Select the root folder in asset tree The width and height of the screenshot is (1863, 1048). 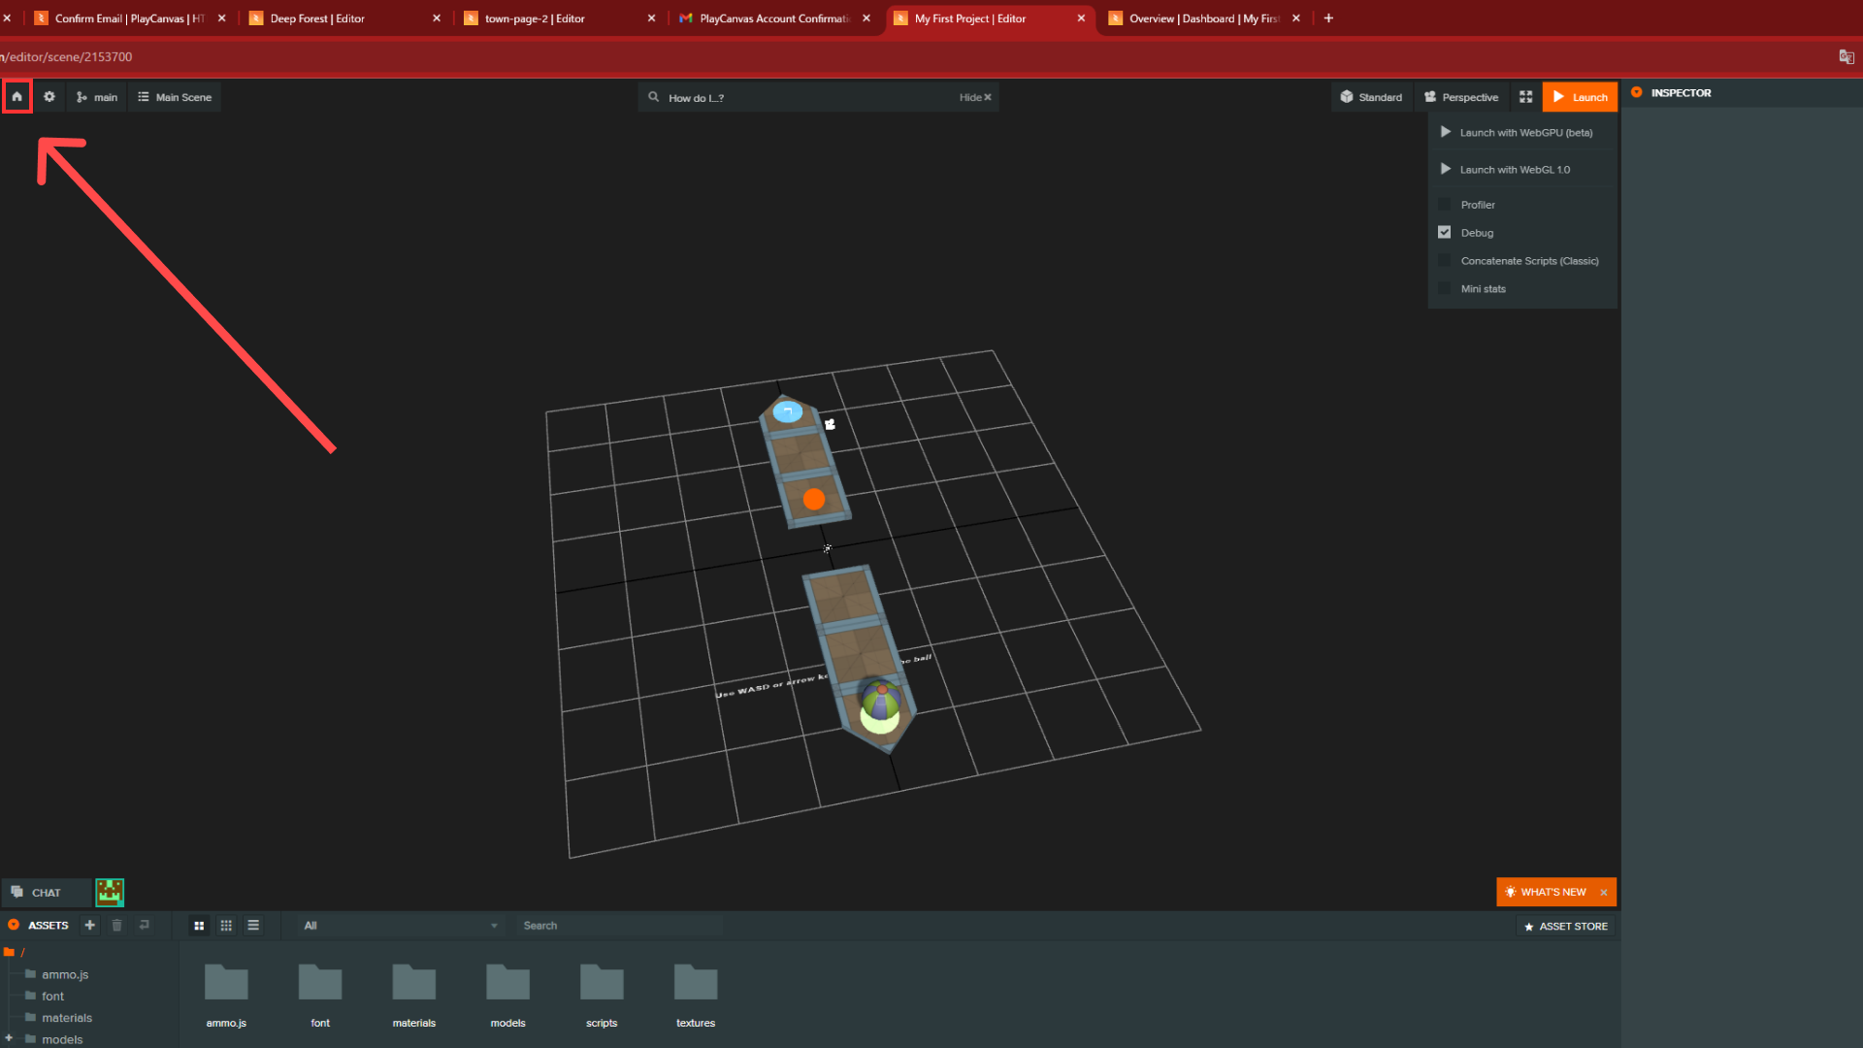click(15, 953)
